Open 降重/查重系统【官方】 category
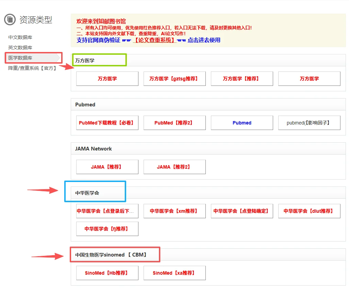Viewport: 349px width, 288px height. click(32, 68)
